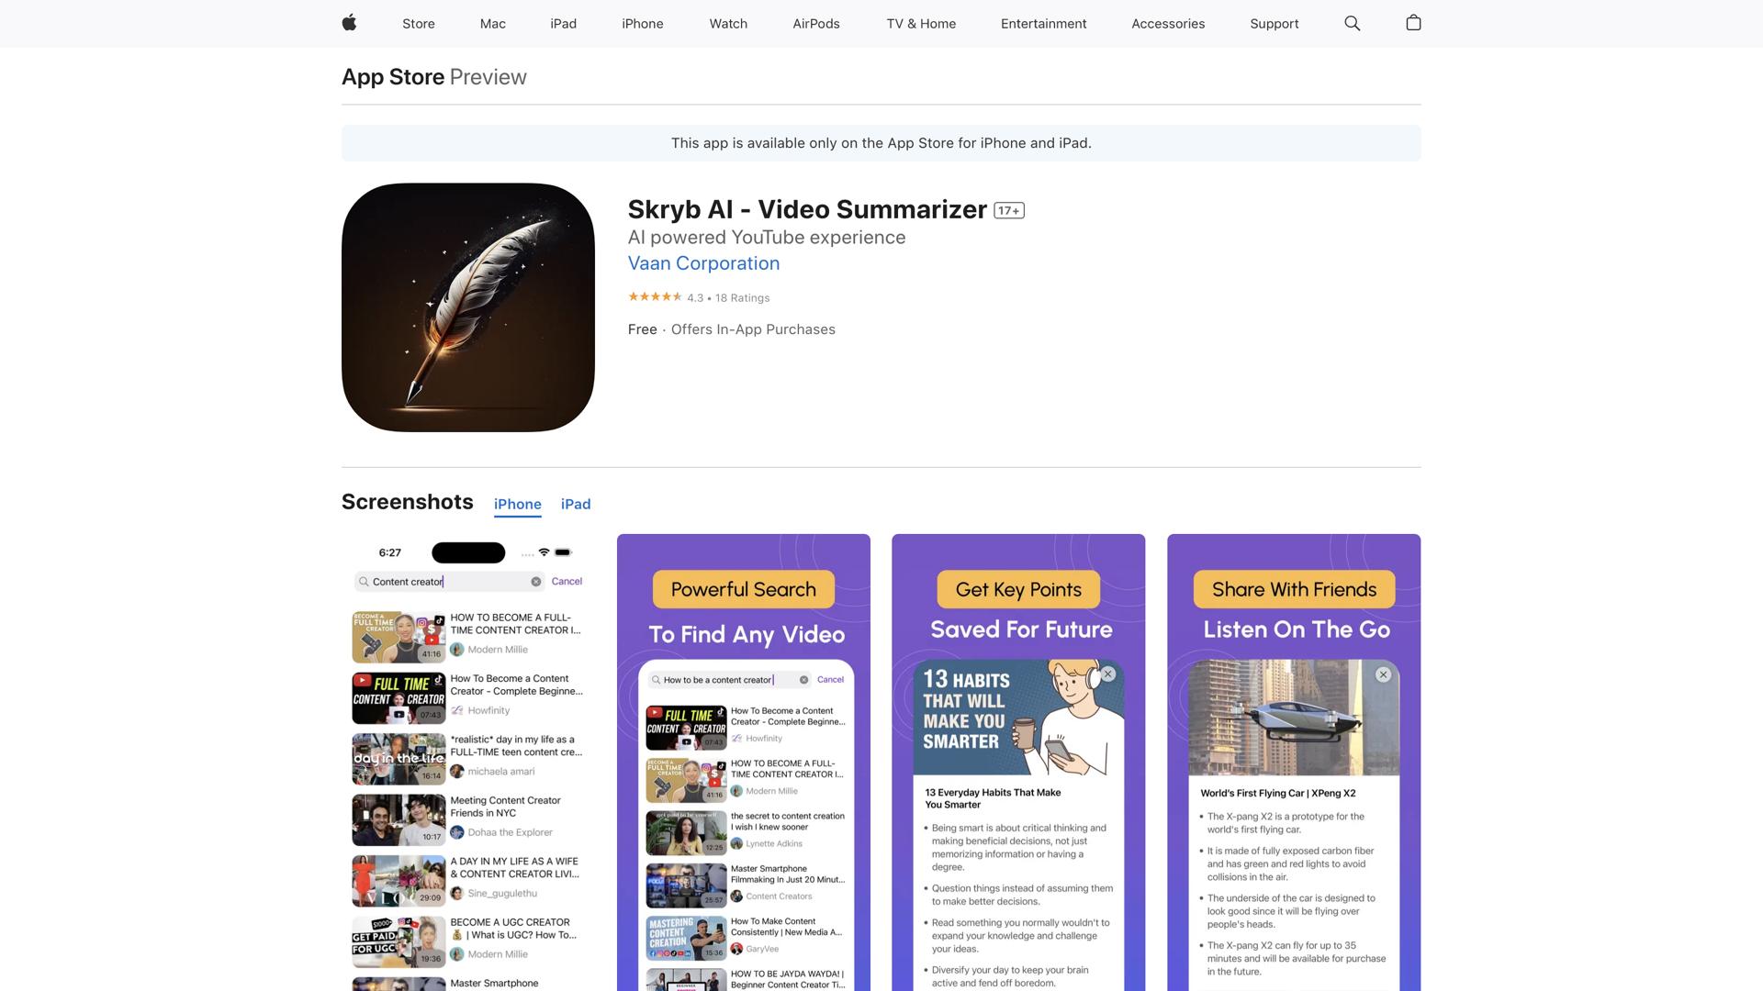Close the flying car summary card
Image resolution: width=1763 pixels, height=991 pixels.
[x=1384, y=674]
